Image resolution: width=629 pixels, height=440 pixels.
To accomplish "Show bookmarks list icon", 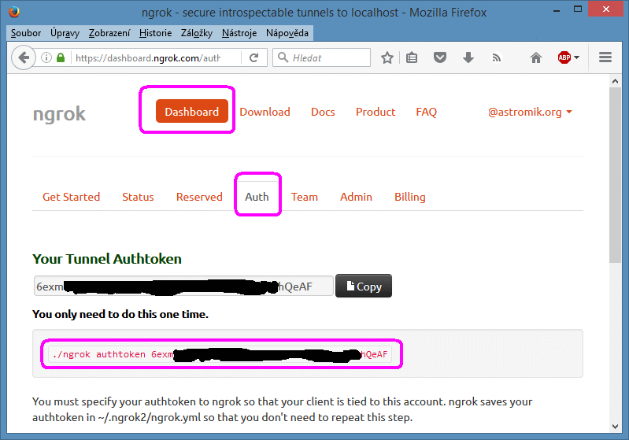I will coord(412,57).
